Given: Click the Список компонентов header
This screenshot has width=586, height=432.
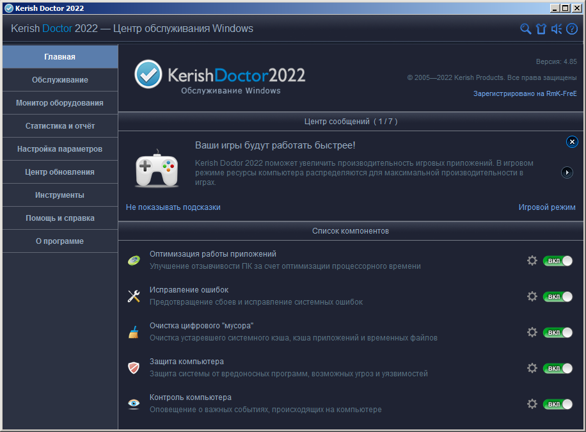Looking at the screenshot, I should [x=351, y=231].
